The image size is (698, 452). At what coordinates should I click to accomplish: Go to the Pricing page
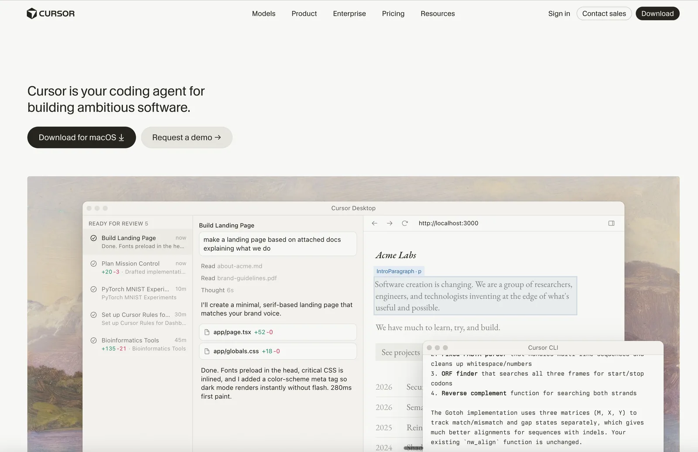pos(393,14)
